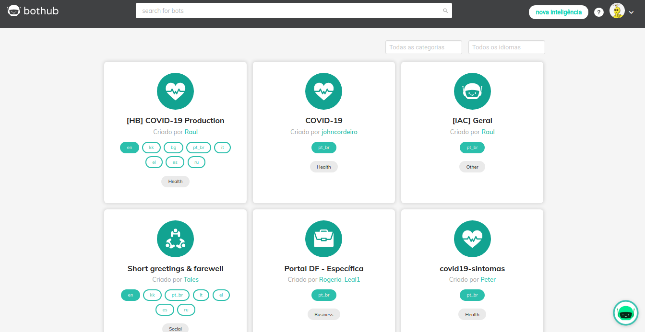The width and height of the screenshot is (645, 332).
Task: Click 'Other' category on [IAC] Geral
Action: [472, 167]
